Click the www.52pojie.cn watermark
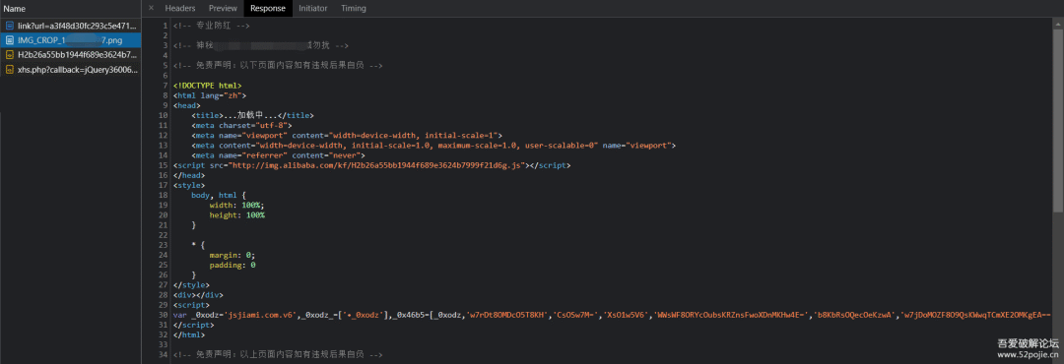Image resolution: width=1064 pixels, height=364 pixels. coord(1028,354)
